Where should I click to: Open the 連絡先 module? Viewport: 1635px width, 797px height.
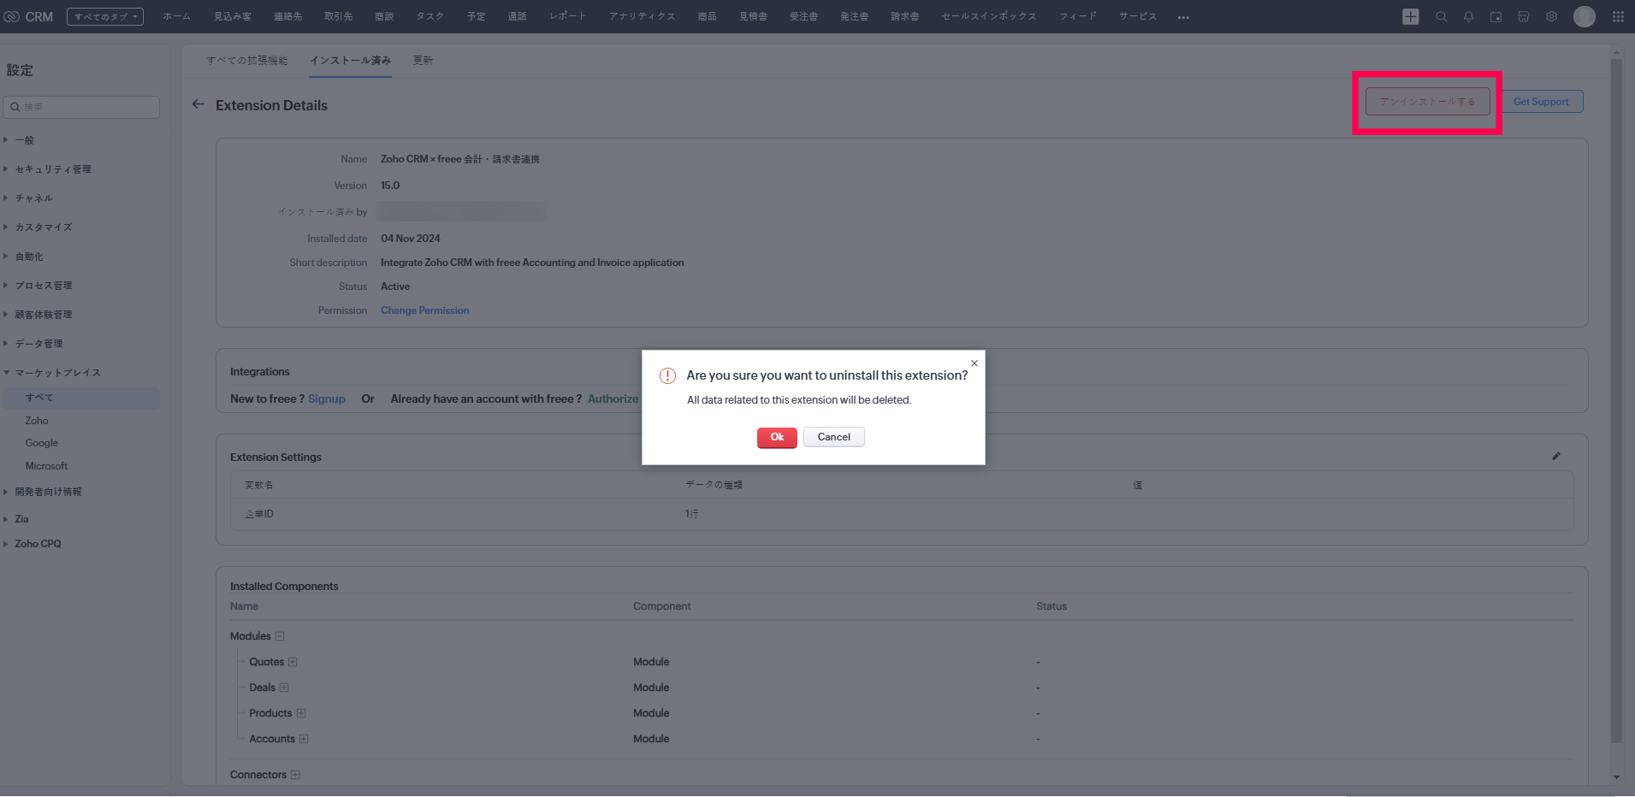288,17
